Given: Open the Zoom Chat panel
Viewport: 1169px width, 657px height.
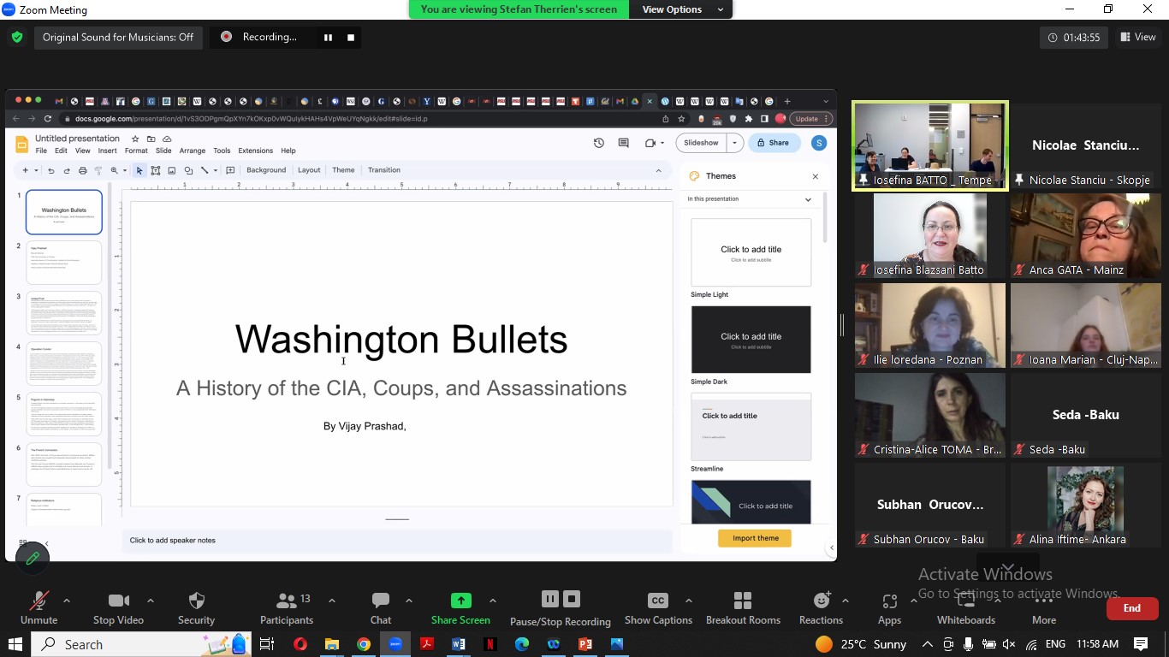Looking at the screenshot, I should (x=381, y=608).
